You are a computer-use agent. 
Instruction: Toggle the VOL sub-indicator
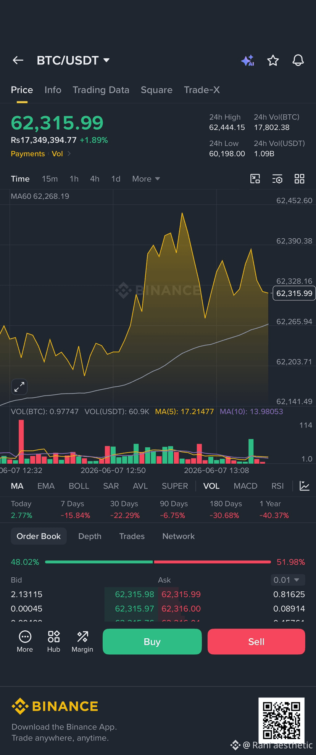point(211,486)
